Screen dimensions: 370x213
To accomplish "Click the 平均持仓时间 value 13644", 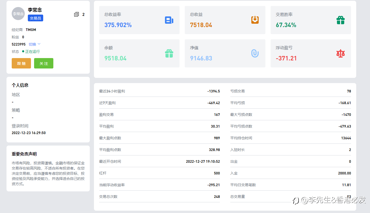I will [x=346, y=138].
